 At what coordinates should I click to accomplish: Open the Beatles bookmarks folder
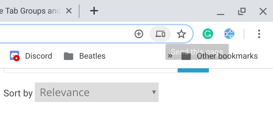[84, 56]
